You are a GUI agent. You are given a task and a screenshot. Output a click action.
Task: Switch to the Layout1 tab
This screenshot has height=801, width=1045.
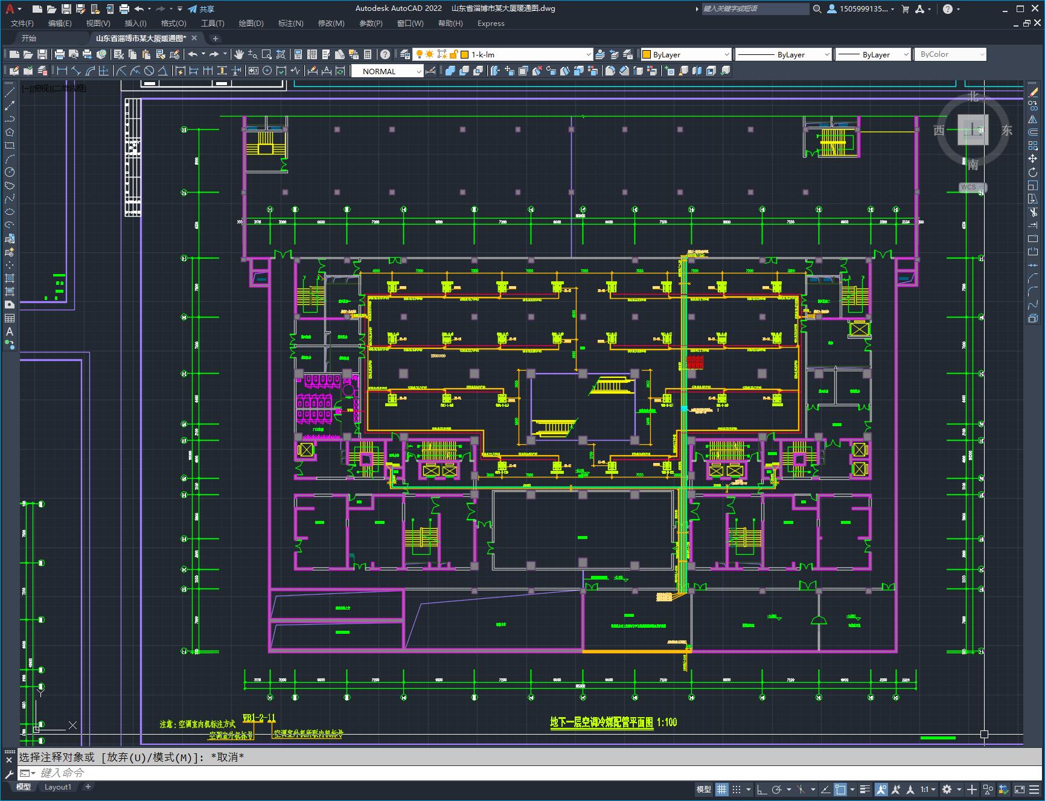[x=58, y=787]
